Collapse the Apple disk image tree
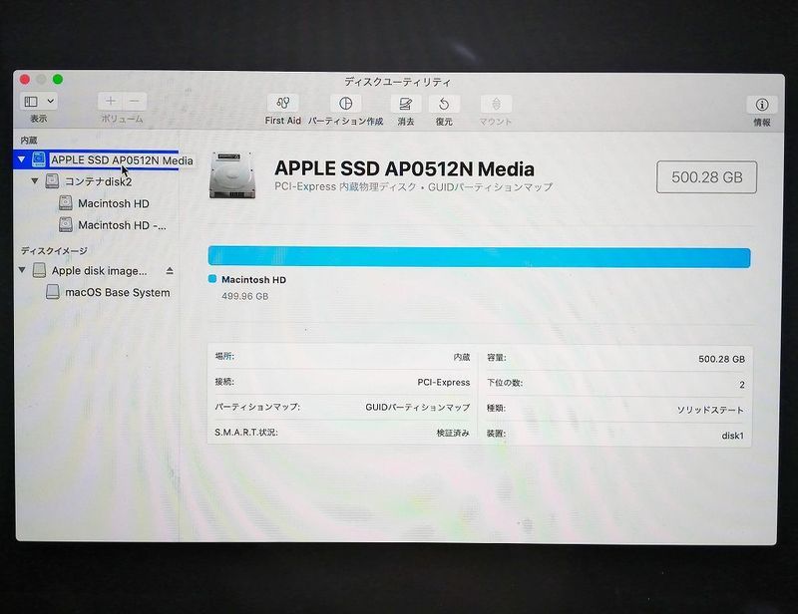The height and width of the screenshot is (614, 798). click(22, 270)
